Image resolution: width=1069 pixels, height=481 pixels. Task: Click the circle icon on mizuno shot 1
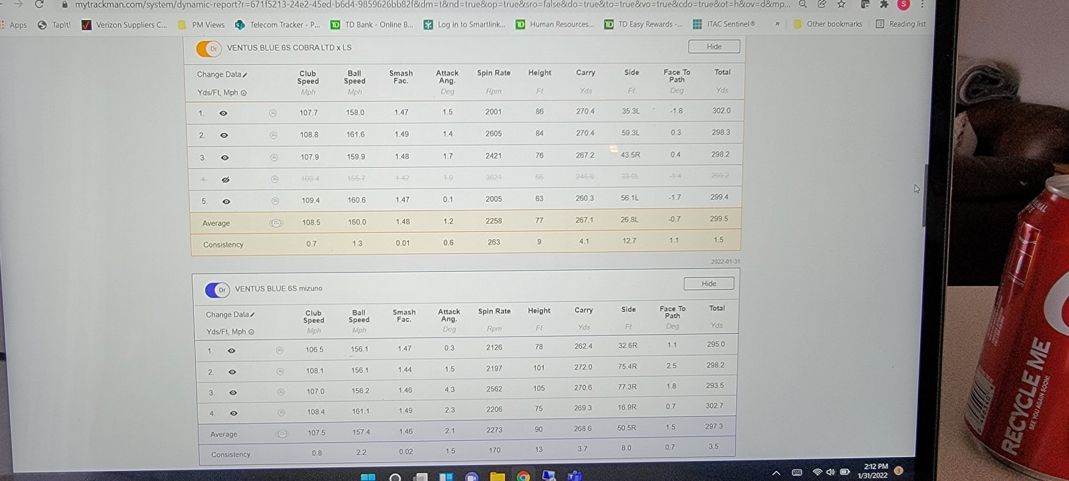pos(279,350)
